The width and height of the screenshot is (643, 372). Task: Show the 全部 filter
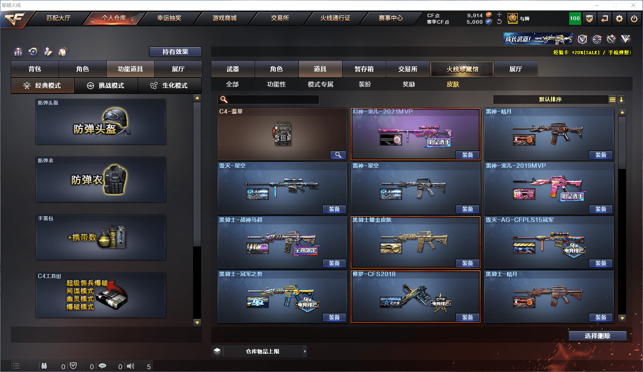pos(232,84)
